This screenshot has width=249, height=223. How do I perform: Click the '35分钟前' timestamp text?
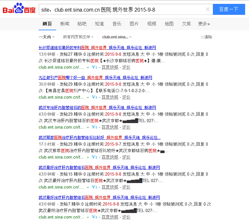tap(47, 84)
